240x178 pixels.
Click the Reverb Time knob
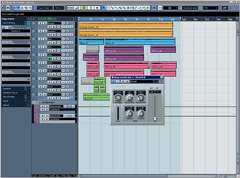click(141, 97)
